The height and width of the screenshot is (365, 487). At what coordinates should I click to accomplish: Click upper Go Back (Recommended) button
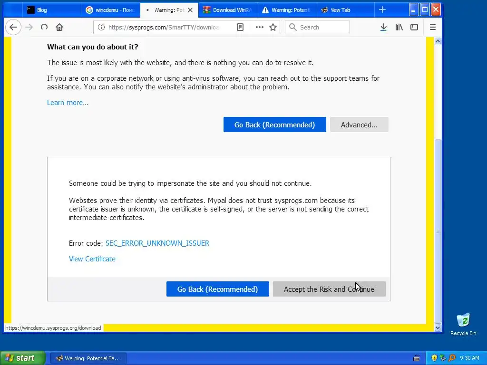[x=275, y=125]
